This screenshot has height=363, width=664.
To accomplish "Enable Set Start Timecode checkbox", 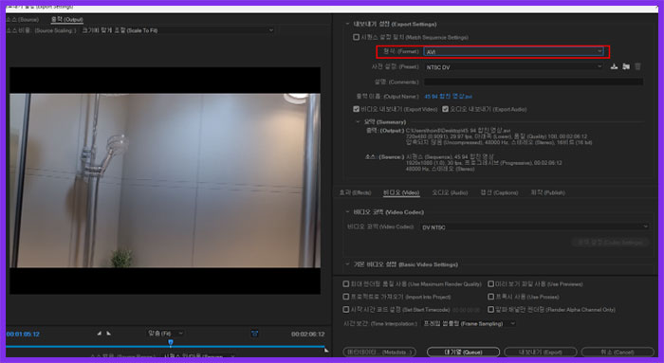I will [346, 310].
